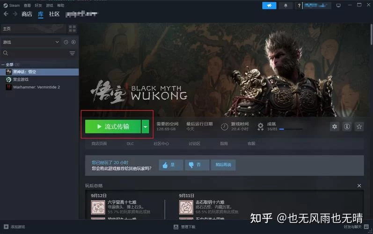Screen dimensions: 373x234
Task: Click the 128.69 GB space value
Action: pyautogui.click(x=166, y=129)
